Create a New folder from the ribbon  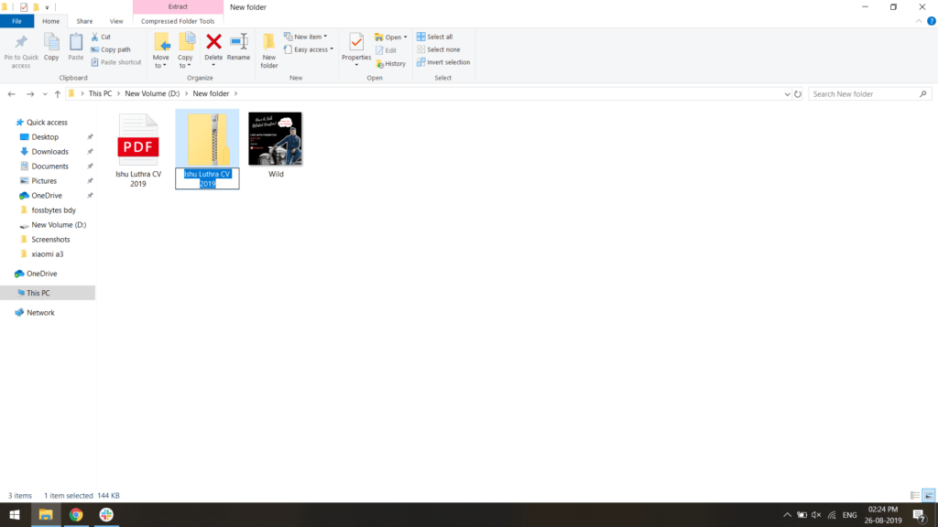point(269,51)
